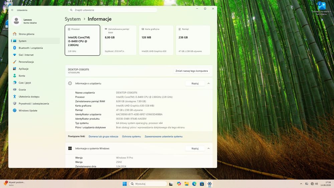Click the network globe tray icon
This screenshot has width=334, height=188.
[x=312, y=184]
